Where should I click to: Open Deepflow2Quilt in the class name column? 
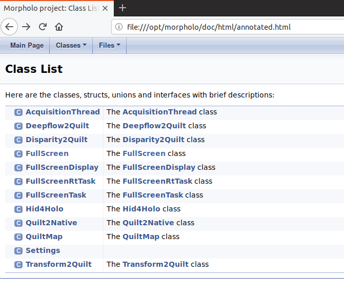point(57,126)
